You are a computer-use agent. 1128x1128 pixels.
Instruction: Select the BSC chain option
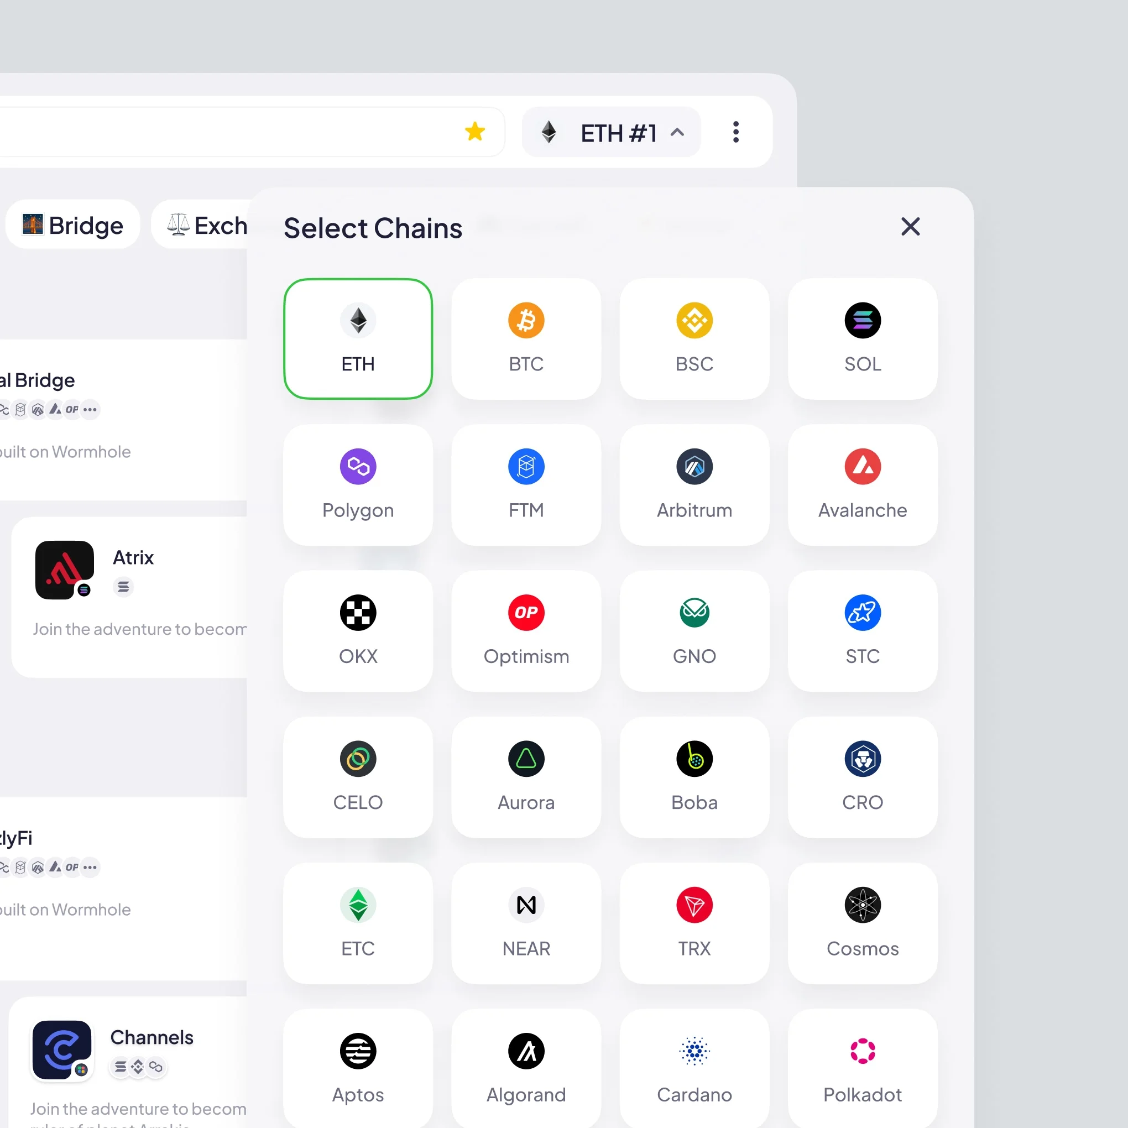tap(694, 337)
